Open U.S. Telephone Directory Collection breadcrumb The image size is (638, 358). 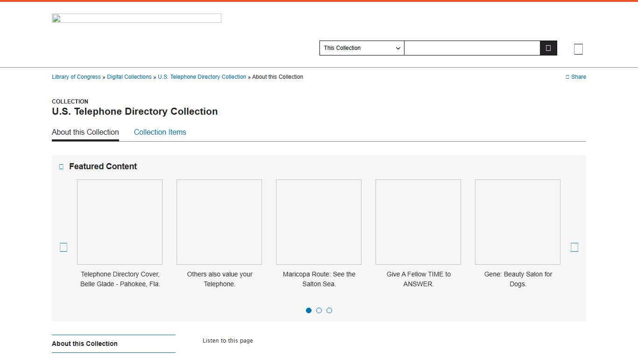coord(202,77)
